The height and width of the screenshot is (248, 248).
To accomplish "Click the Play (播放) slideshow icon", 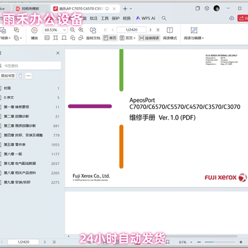I will (34, 30).
